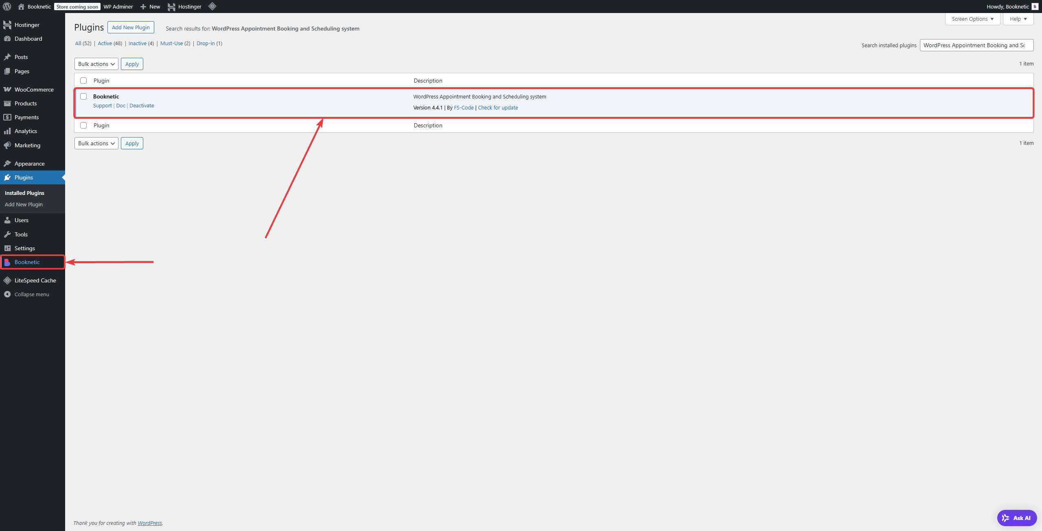Click the Settings sliders icon

7,248
